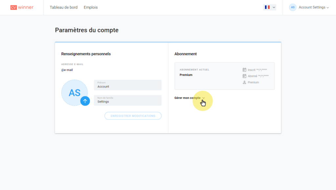
Task: Go to Emplois page
Action: (91, 8)
